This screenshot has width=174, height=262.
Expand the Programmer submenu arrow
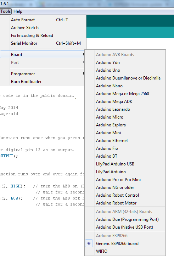click(83, 73)
